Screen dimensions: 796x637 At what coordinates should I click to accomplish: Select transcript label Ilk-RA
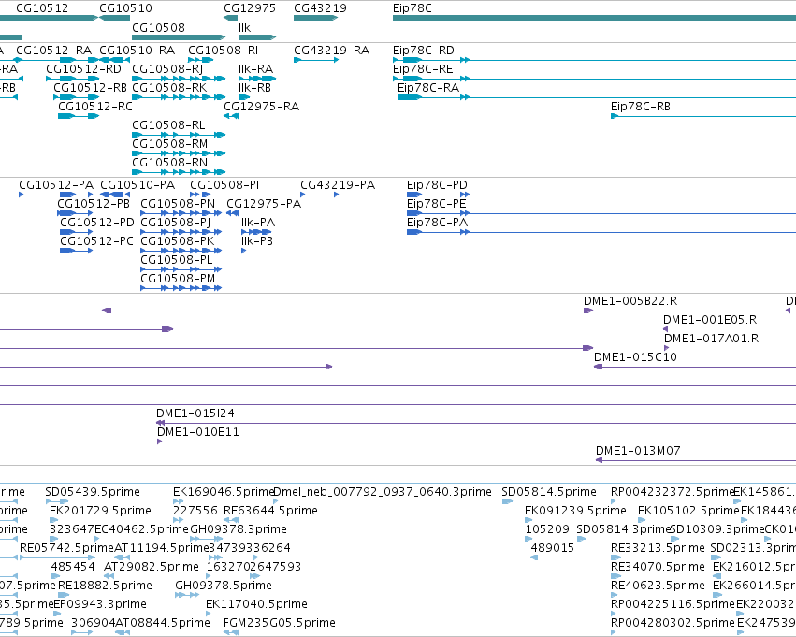coord(256,69)
